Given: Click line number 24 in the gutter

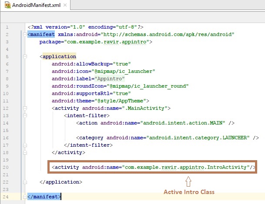Looking at the screenshot, I should (6, 197).
